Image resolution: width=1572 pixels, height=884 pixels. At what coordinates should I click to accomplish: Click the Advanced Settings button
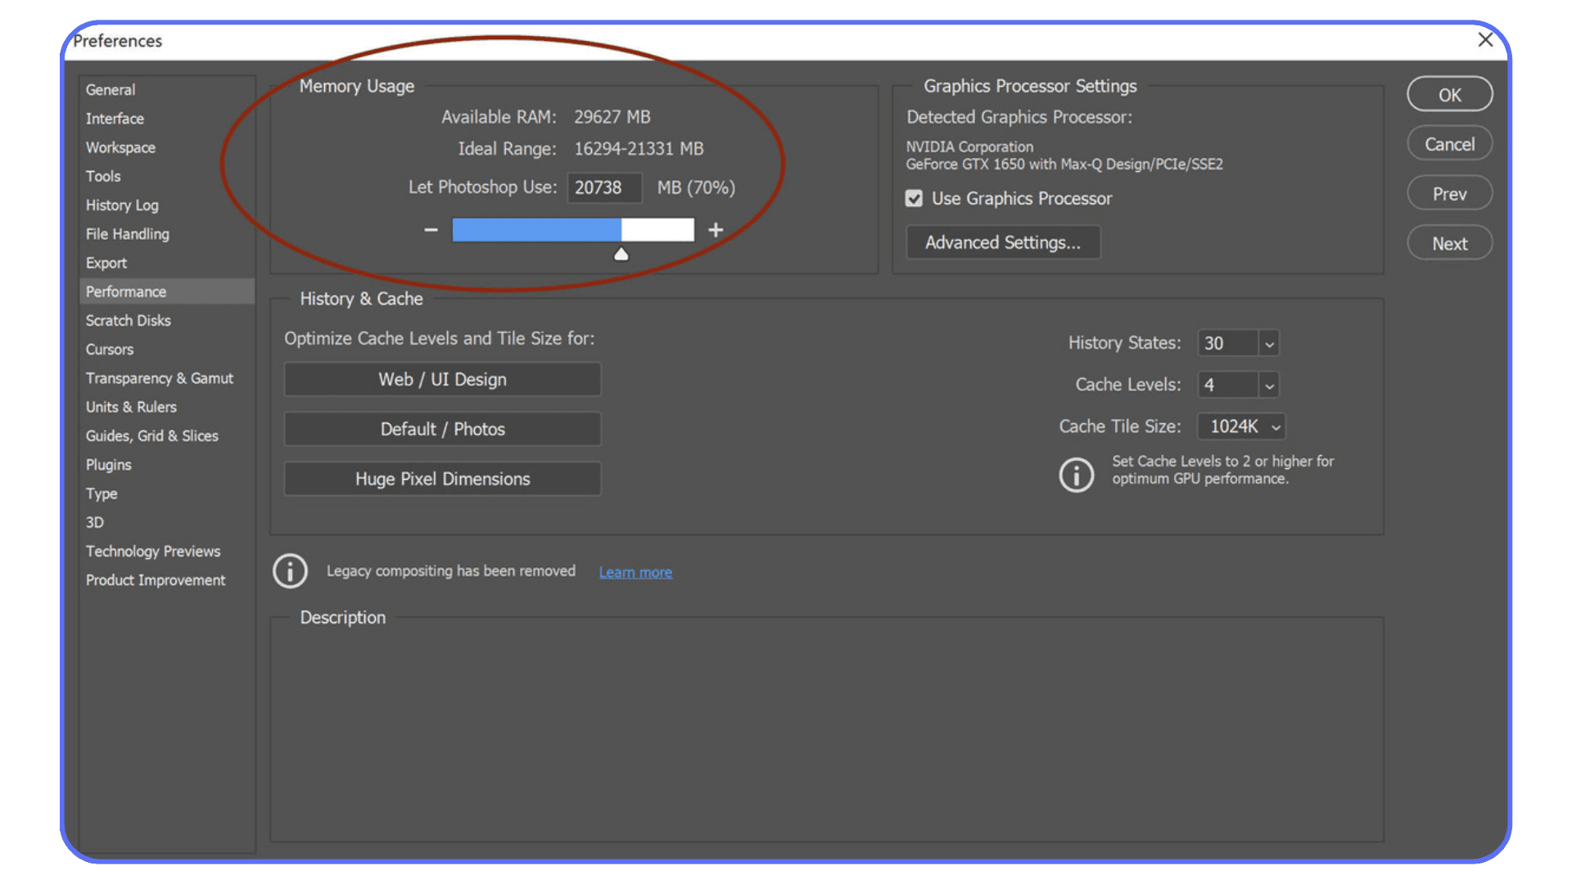pyautogui.click(x=1003, y=242)
